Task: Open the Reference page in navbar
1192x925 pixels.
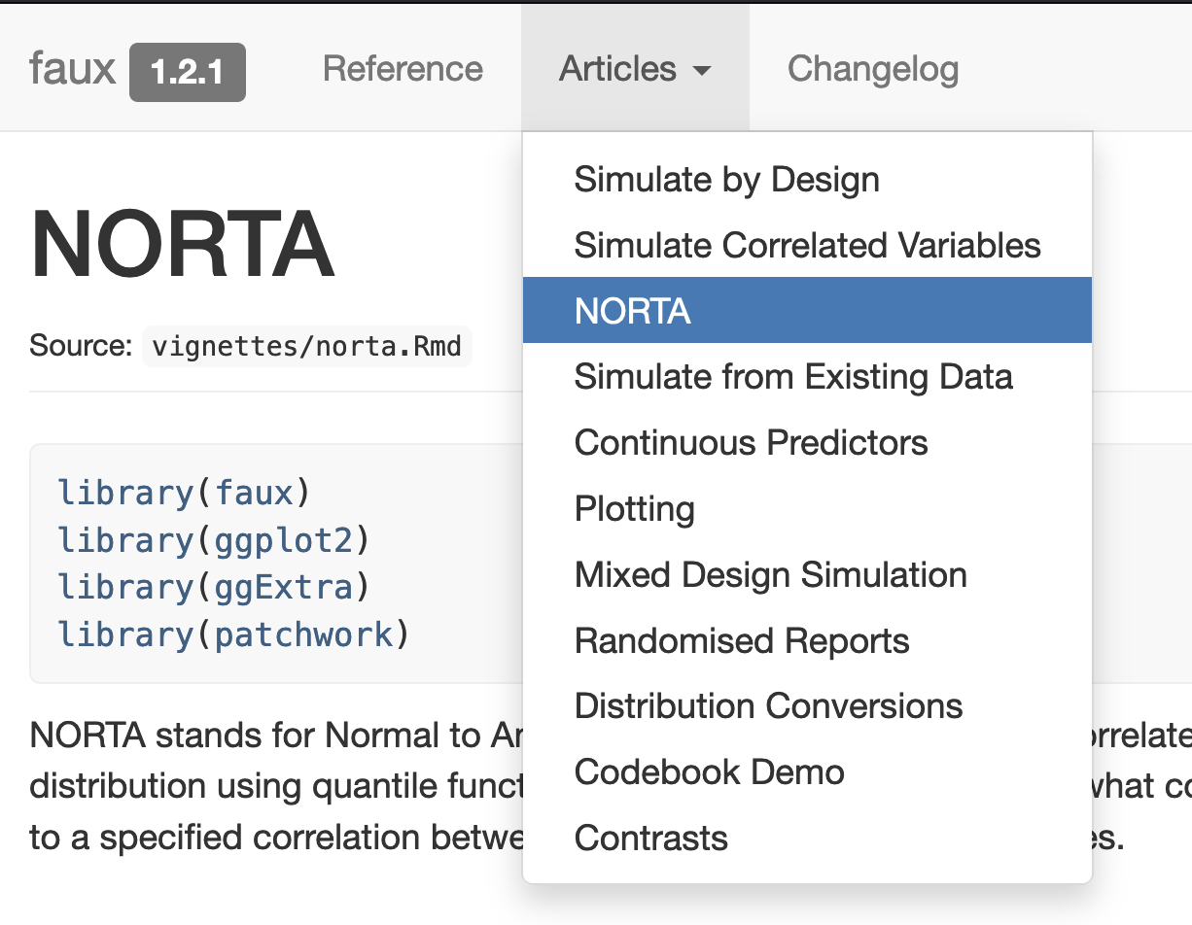Action: point(403,69)
